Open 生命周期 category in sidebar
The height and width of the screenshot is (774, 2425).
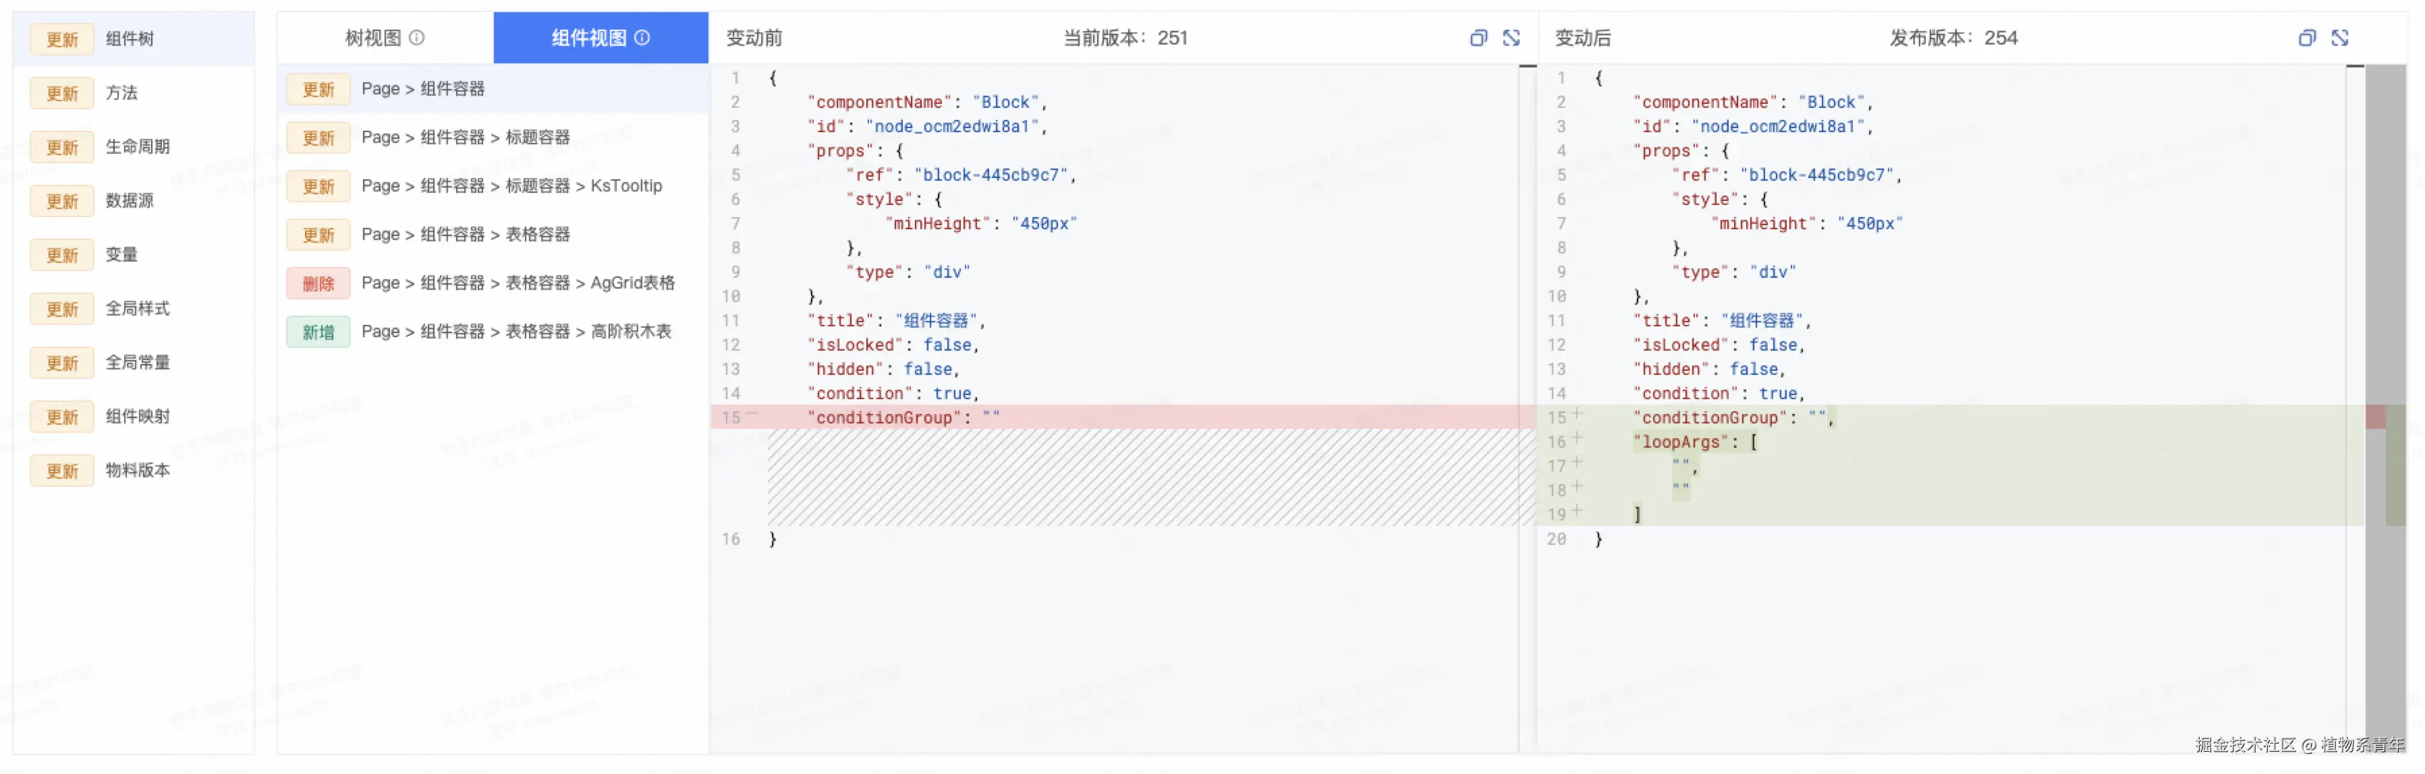click(x=138, y=147)
